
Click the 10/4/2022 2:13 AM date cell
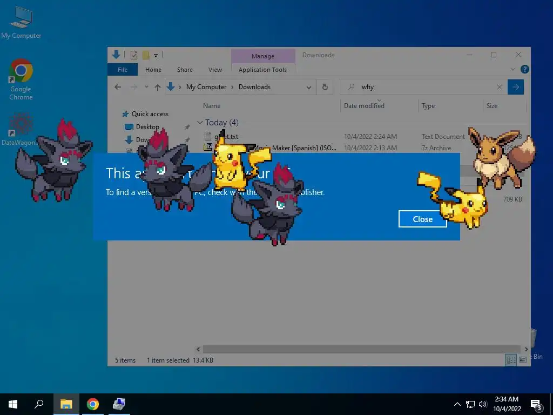[370, 148]
